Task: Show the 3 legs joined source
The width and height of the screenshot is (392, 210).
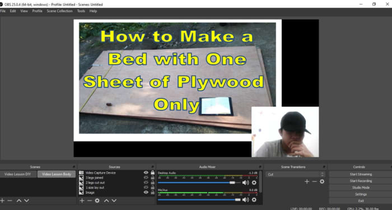Action: (146, 178)
